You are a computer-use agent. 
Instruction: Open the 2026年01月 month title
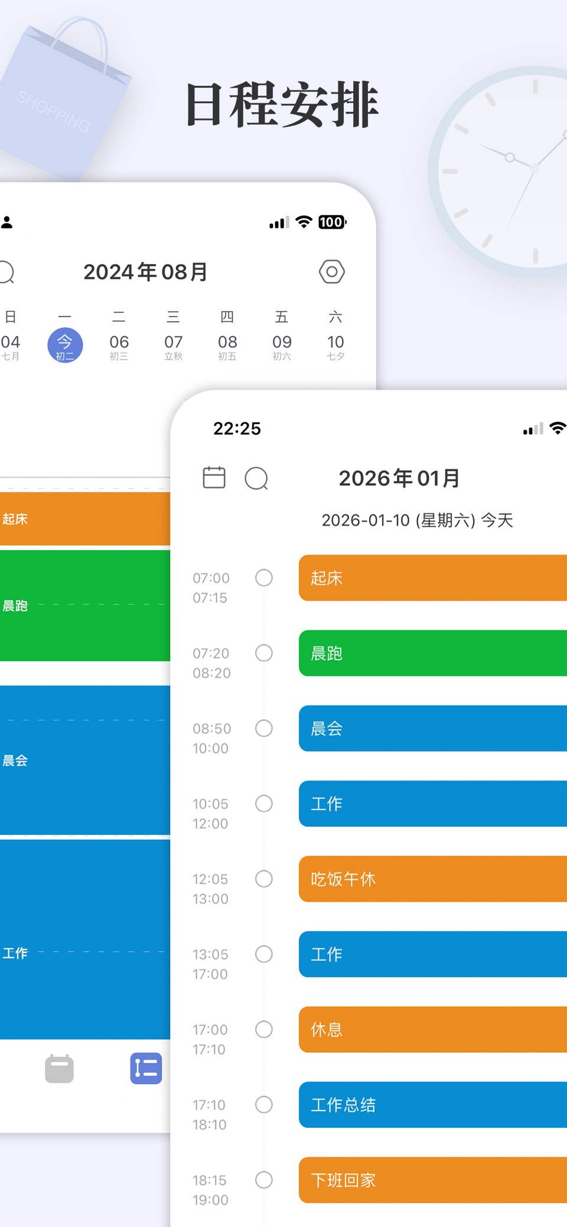[399, 478]
